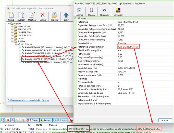174x133 pixels.
Task: Toggle the 5 Avisos filter
Action: tap(46, 120)
